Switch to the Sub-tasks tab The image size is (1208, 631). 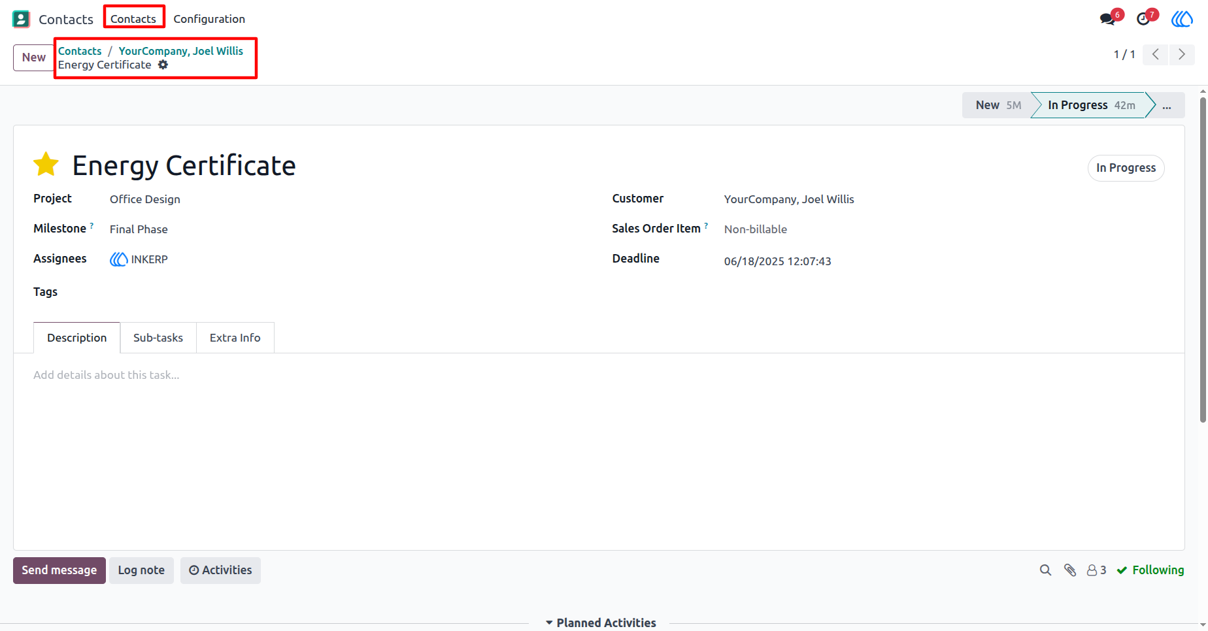[158, 338]
